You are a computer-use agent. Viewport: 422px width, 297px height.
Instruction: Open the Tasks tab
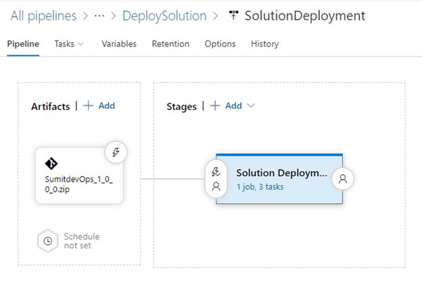(x=64, y=44)
